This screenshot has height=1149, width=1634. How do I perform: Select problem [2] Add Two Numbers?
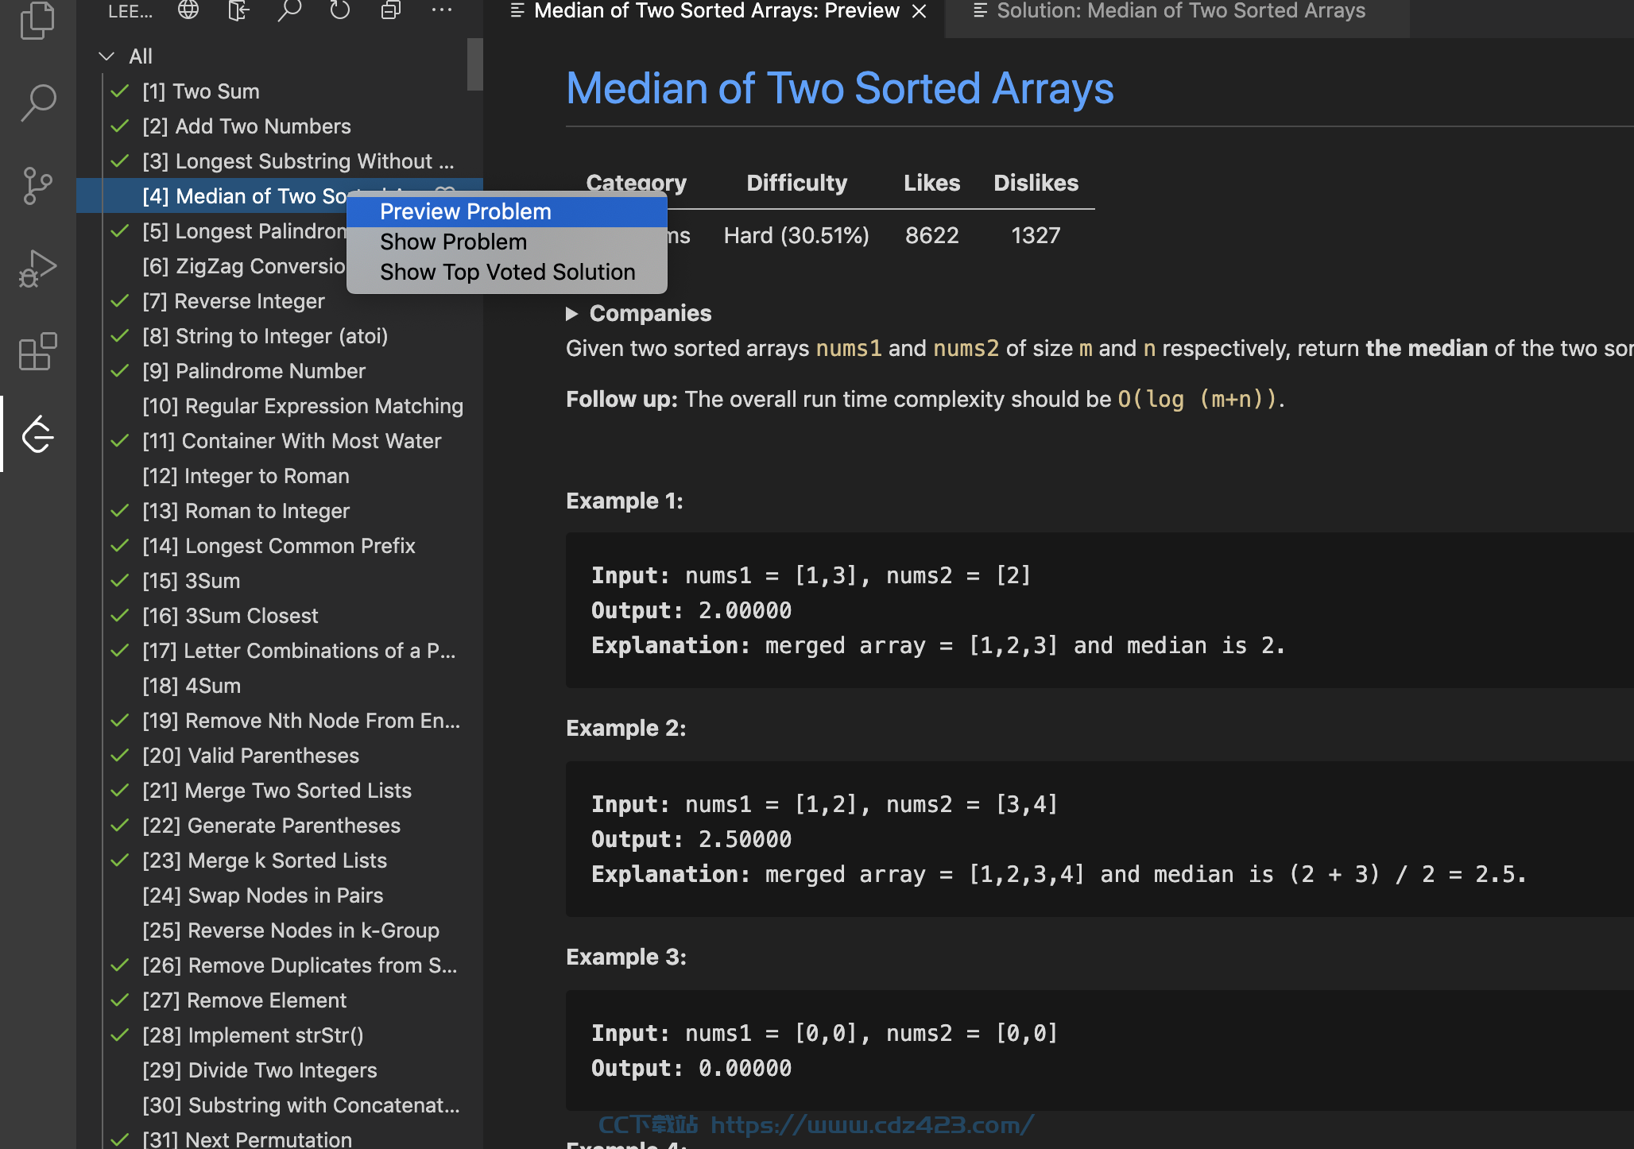coord(280,126)
